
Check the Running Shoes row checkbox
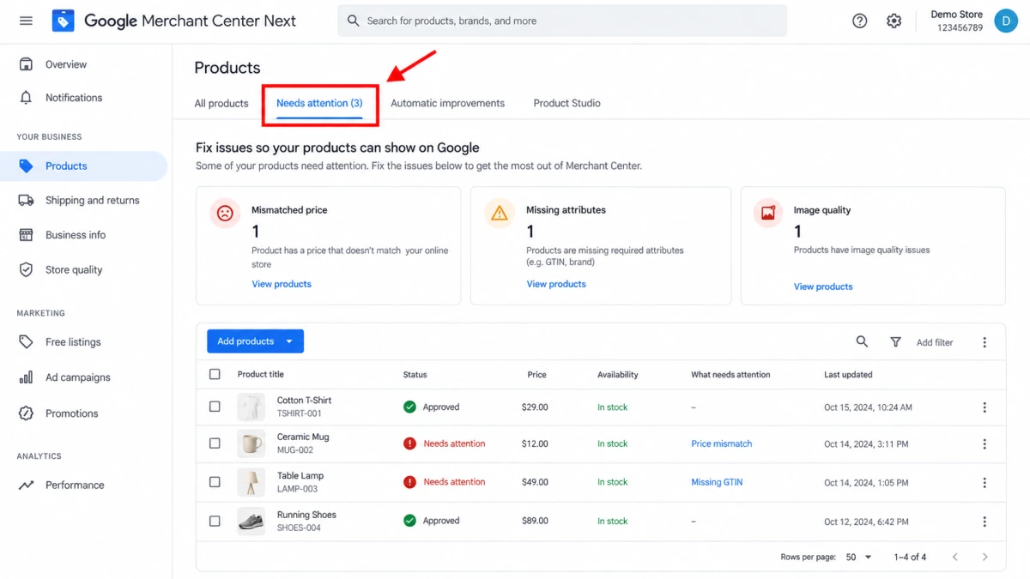click(215, 521)
